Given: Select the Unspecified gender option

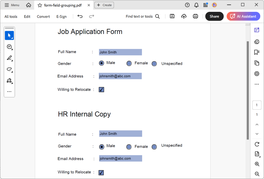Looking at the screenshot, I should pos(154,63).
